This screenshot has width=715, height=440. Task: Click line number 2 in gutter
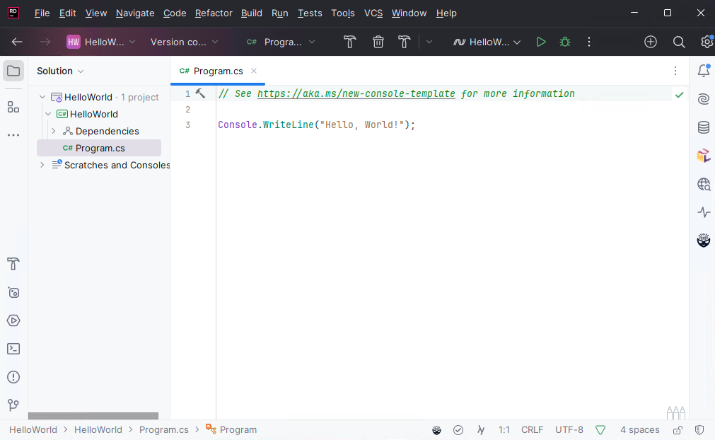[x=187, y=110]
